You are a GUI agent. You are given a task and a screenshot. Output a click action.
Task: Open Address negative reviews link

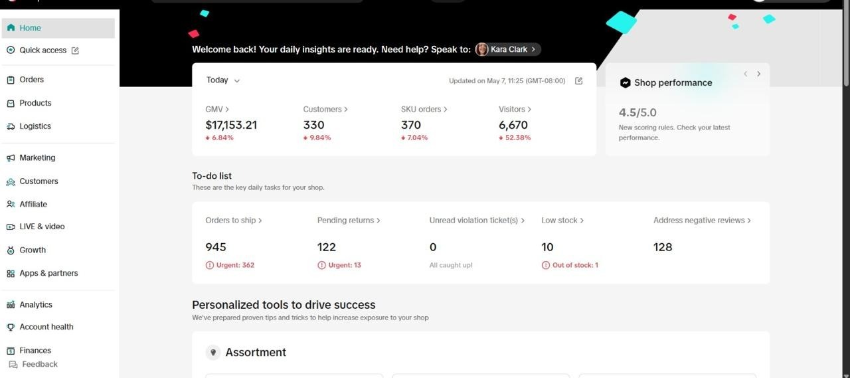click(702, 220)
